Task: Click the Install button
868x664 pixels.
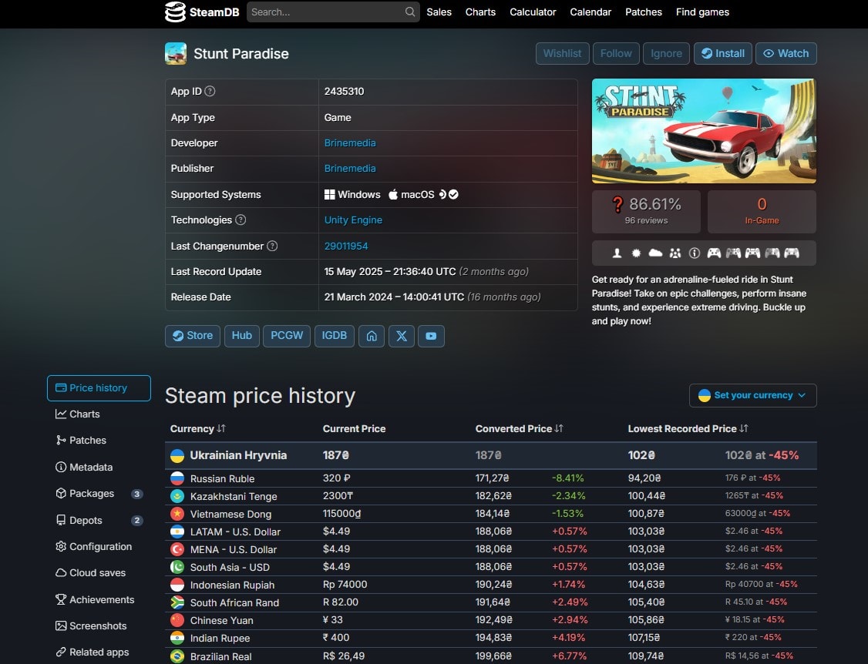Action: (x=723, y=54)
